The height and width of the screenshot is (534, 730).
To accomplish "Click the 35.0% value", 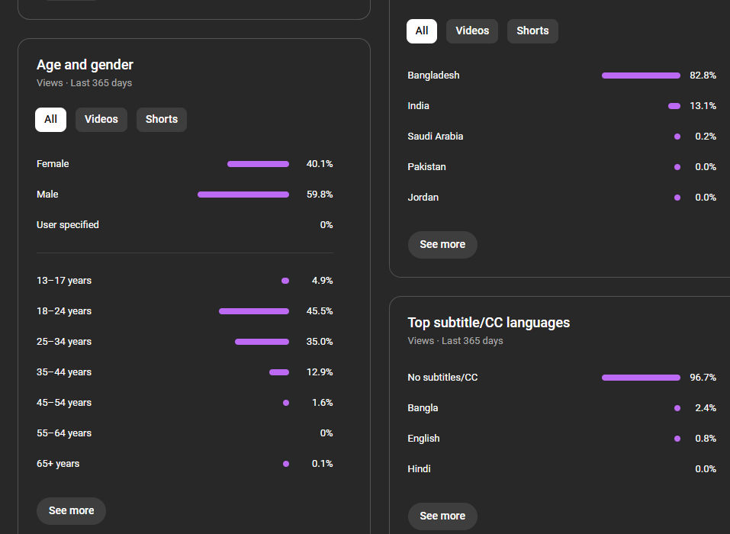I will (x=320, y=342).
